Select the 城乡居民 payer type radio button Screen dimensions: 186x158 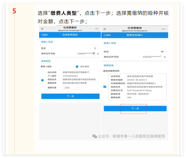point(77,67)
